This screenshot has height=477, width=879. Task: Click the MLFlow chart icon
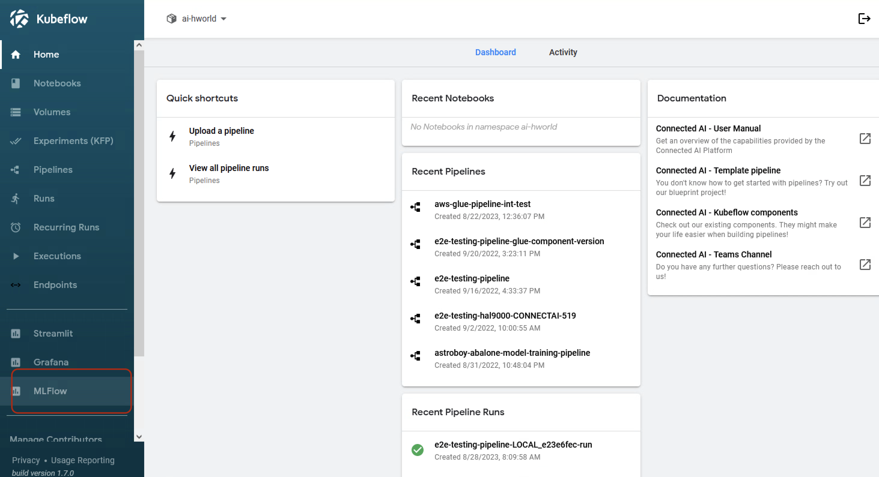(x=16, y=391)
